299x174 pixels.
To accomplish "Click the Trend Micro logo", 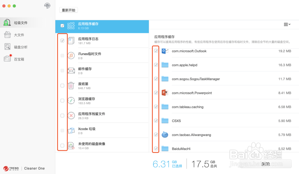I will pos(11,168).
